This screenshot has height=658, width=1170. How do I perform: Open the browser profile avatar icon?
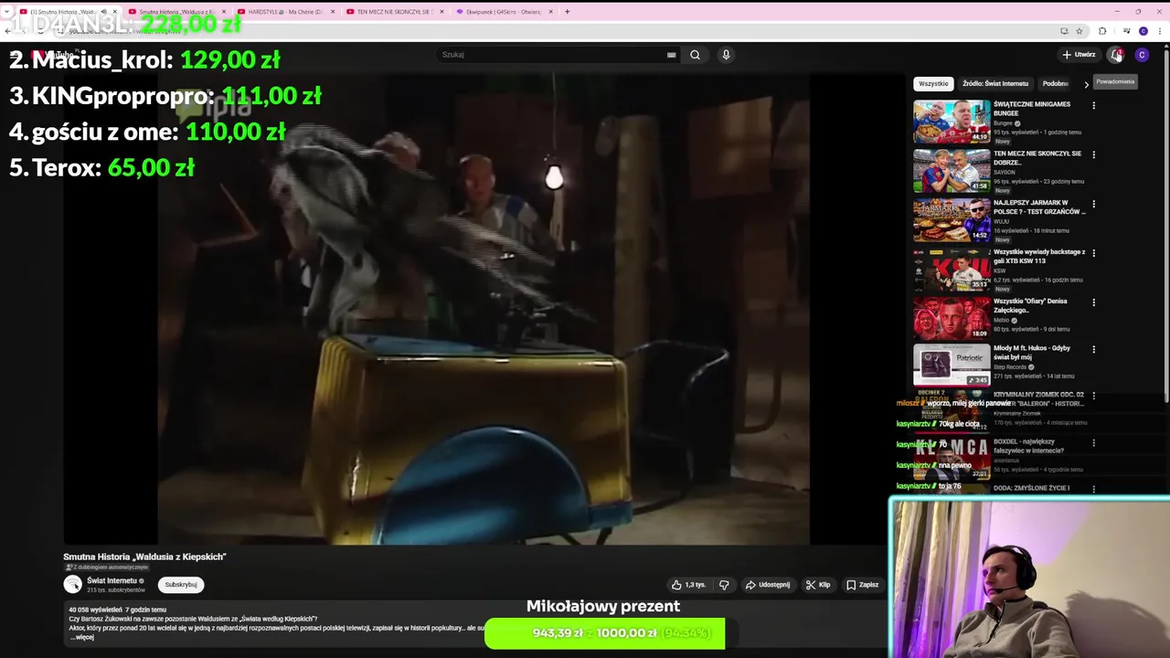[1143, 31]
